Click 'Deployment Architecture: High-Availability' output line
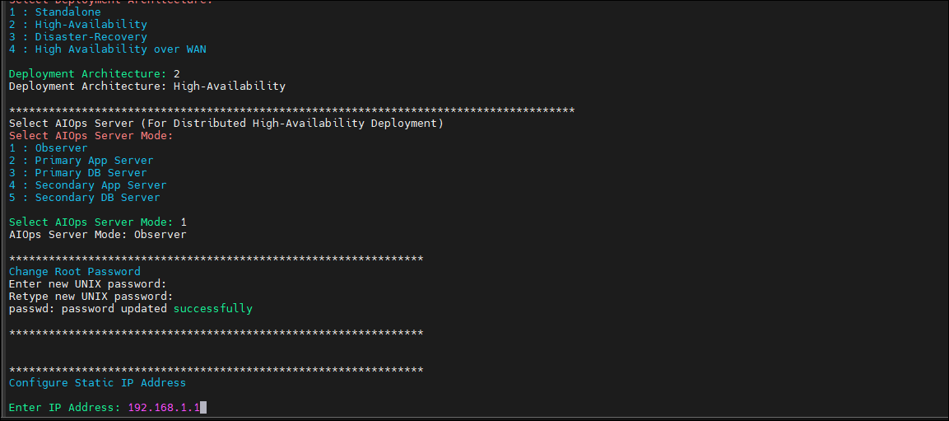Screen dimensions: 949x421 [147, 86]
